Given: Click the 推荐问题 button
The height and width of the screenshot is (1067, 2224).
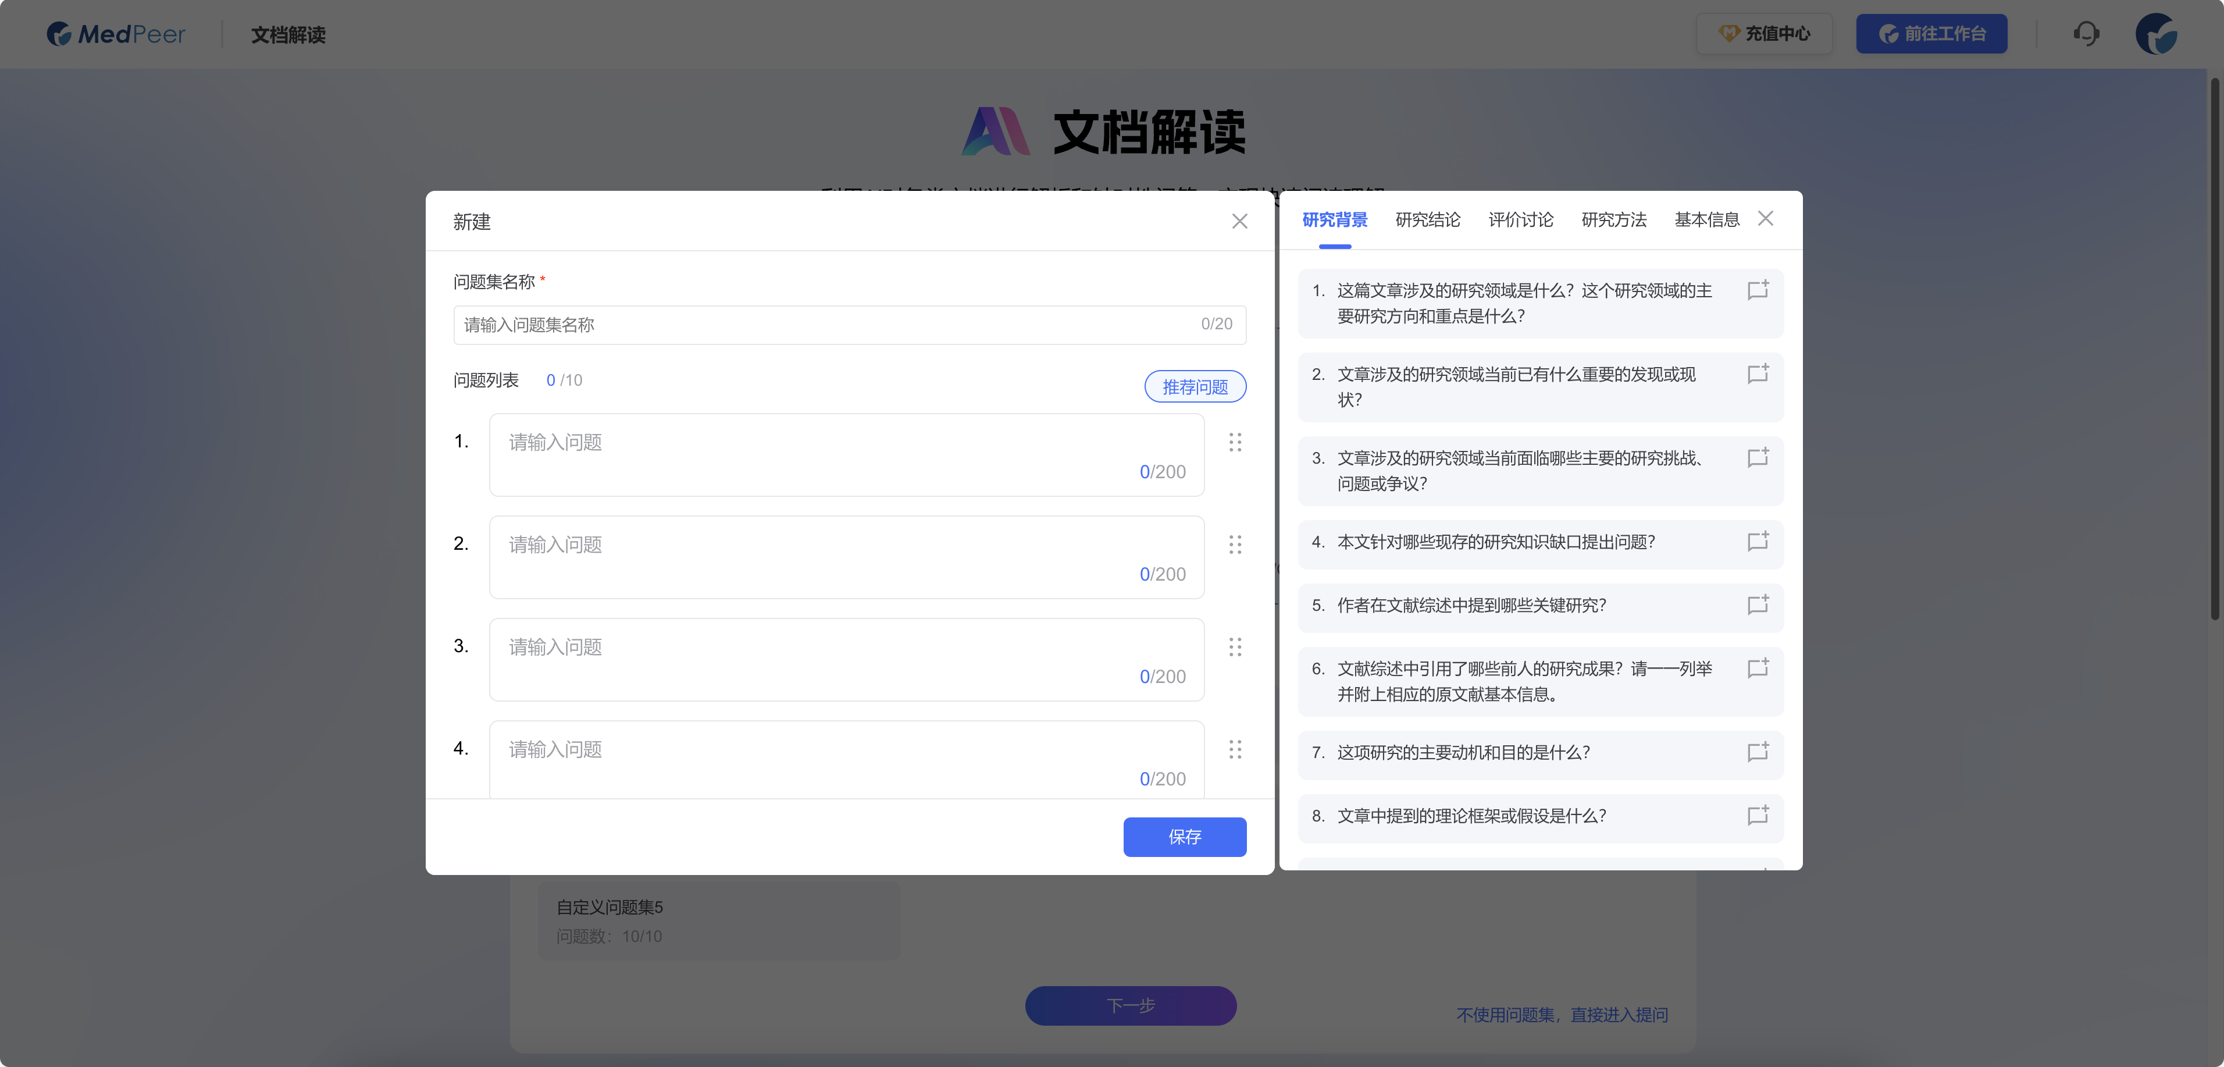Looking at the screenshot, I should pos(1195,386).
